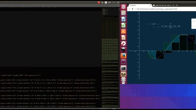This screenshot has height=110, width=196.
Task: Click the sine curve peak on graph
Action: [x=183, y=34]
